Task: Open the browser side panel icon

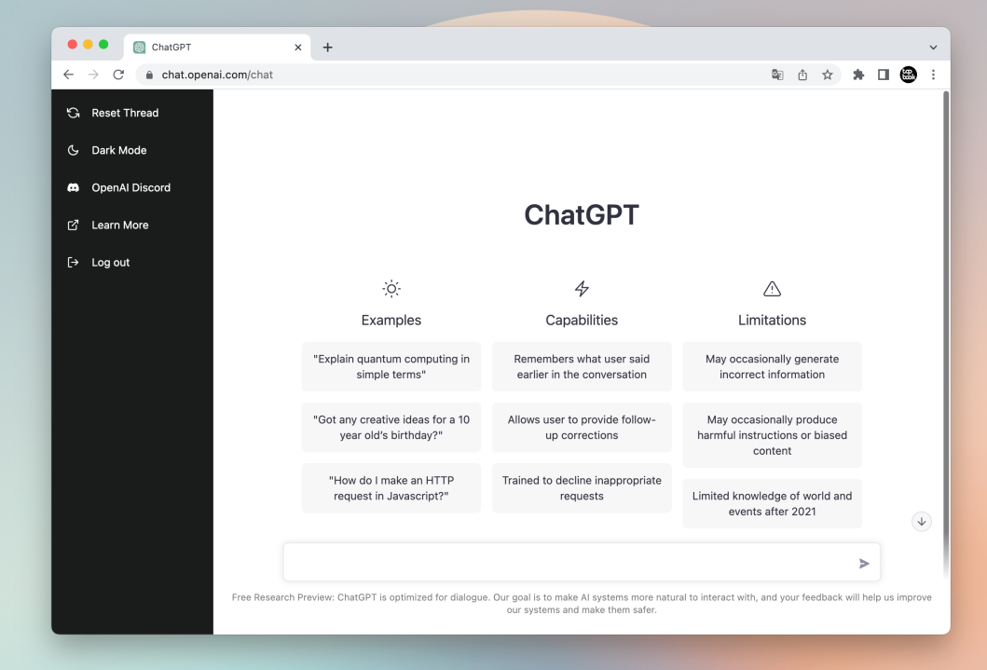Action: click(884, 75)
